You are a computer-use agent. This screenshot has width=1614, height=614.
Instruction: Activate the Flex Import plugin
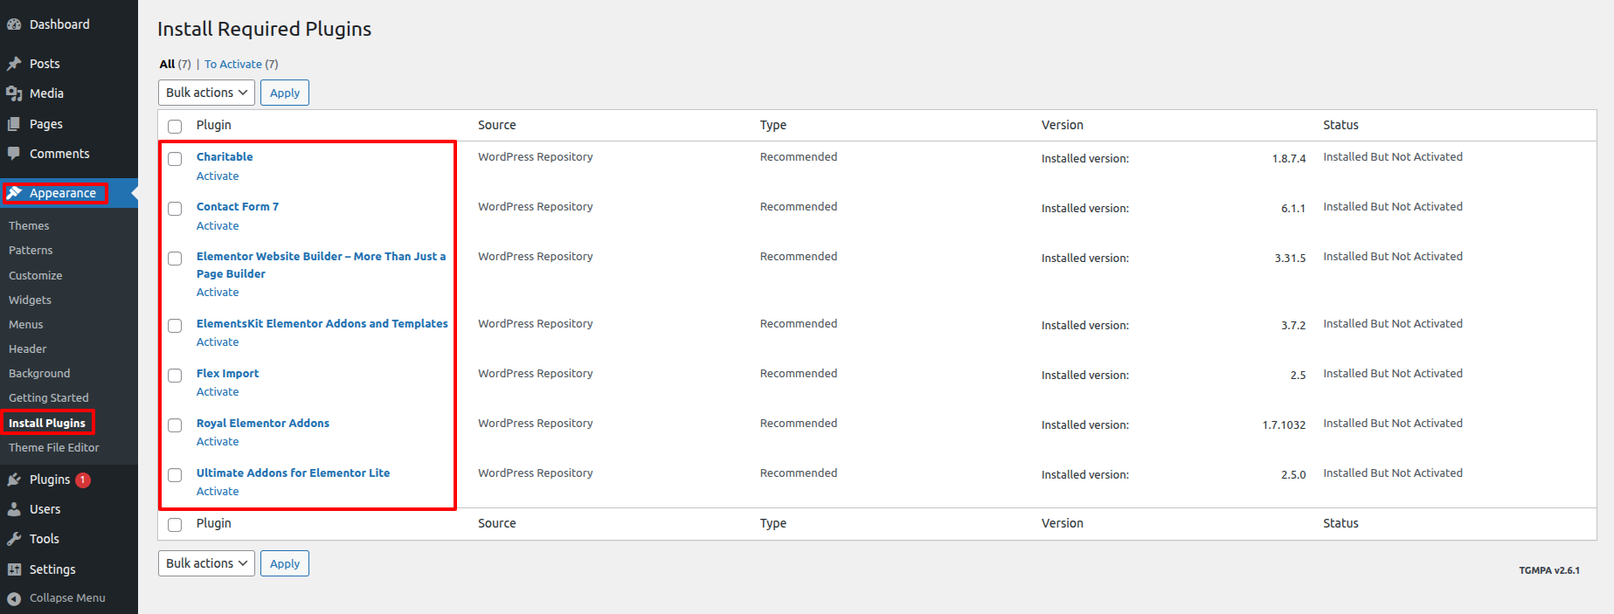[x=218, y=392]
